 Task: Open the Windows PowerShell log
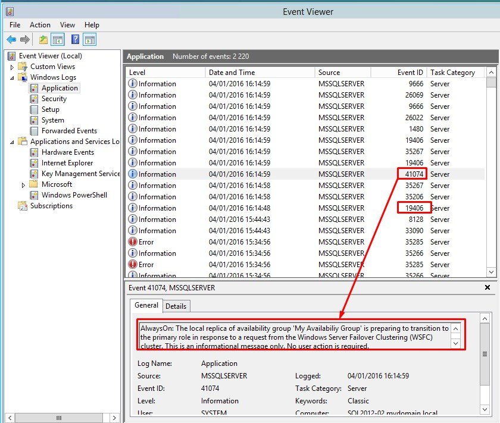click(74, 195)
